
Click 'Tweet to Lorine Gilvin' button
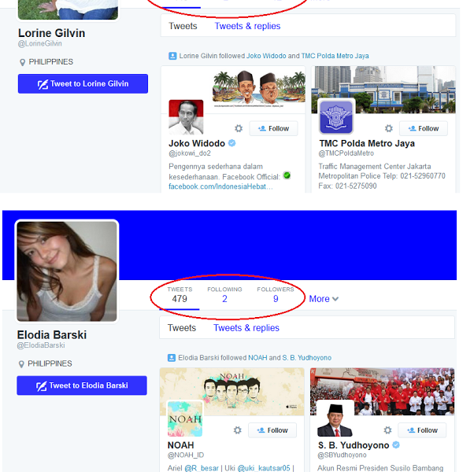click(x=83, y=83)
